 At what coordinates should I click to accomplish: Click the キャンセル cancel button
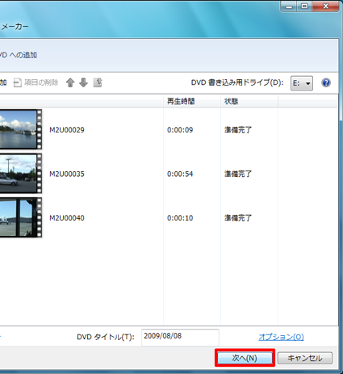(x=305, y=358)
